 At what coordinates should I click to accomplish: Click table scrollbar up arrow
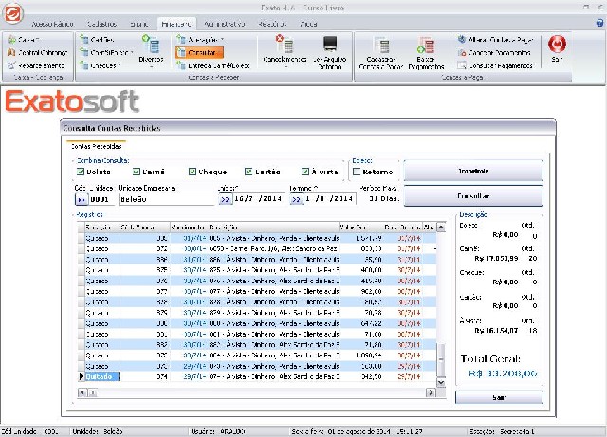[x=441, y=228]
